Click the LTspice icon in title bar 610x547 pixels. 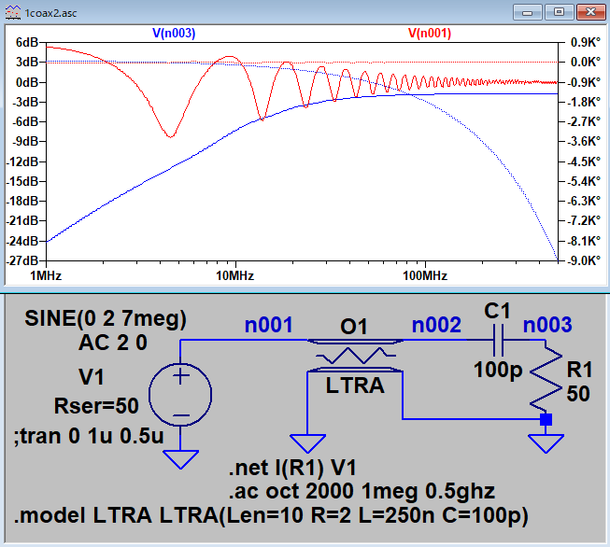coord(12,12)
